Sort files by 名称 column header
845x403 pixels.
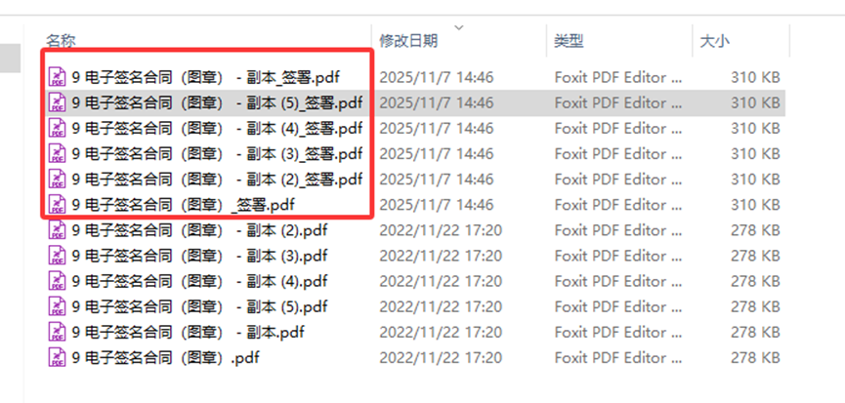(61, 40)
